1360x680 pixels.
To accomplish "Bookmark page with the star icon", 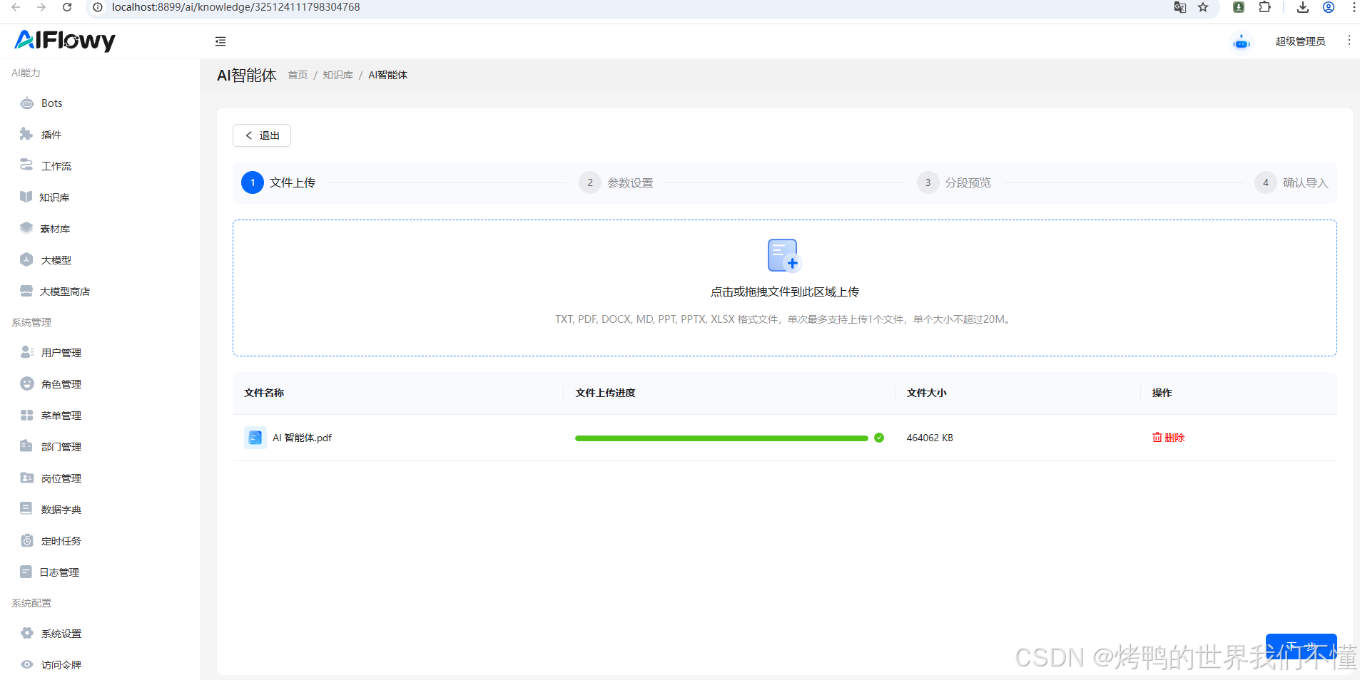I will [1203, 7].
